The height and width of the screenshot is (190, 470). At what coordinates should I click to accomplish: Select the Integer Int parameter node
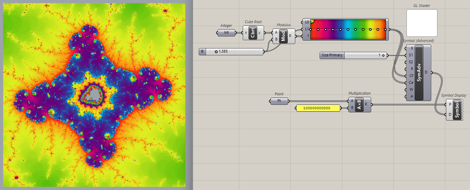tap(227, 33)
